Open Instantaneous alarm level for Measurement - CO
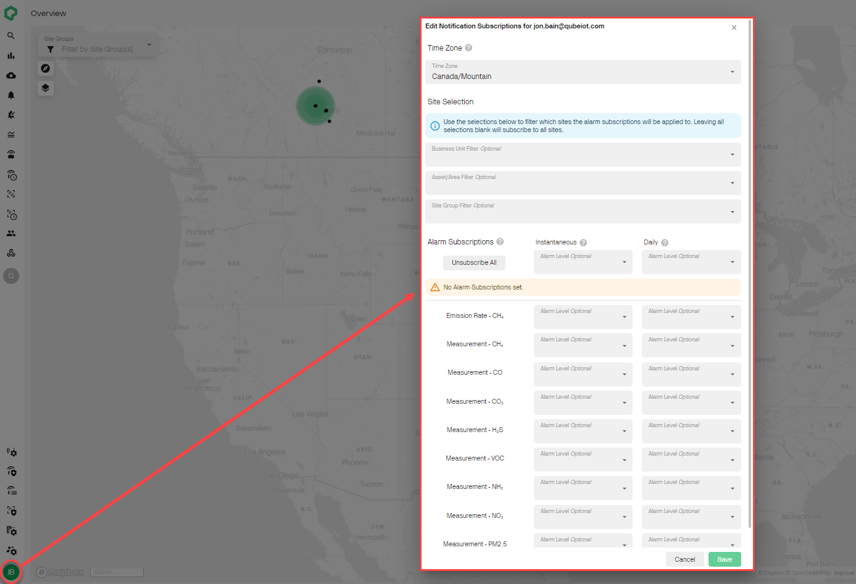This screenshot has height=584, width=856. pos(583,374)
